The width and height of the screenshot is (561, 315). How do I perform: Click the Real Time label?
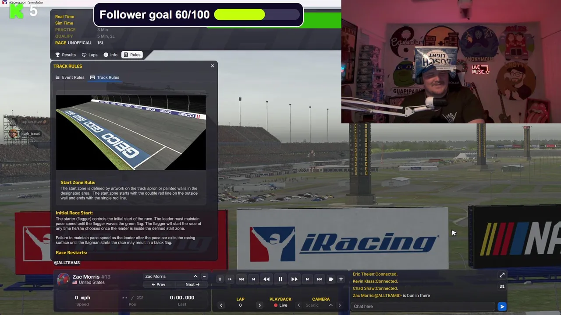pyautogui.click(x=64, y=17)
